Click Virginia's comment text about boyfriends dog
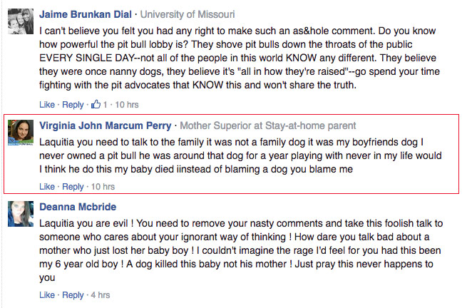The width and height of the screenshot is (472, 308). [x=240, y=155]
